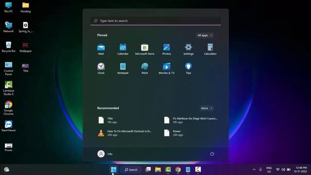
Task: Open the Tips app
Action: [188, 68]
